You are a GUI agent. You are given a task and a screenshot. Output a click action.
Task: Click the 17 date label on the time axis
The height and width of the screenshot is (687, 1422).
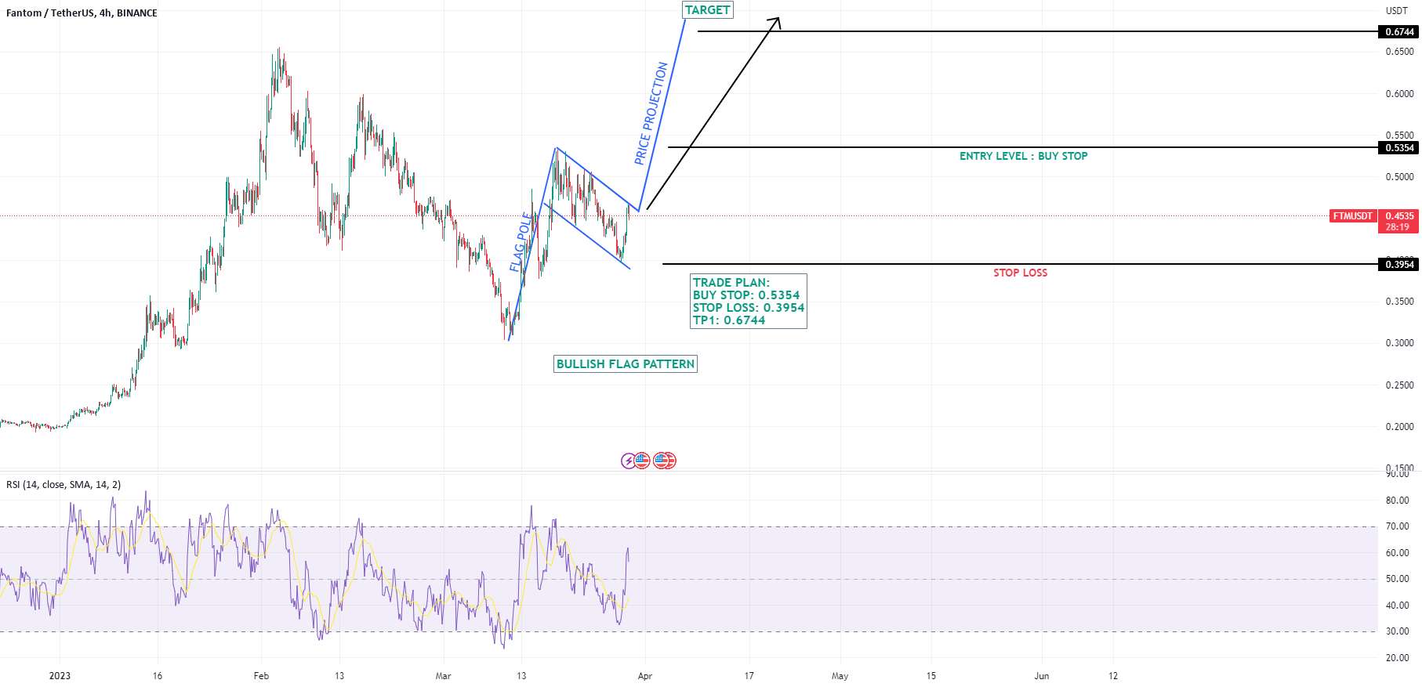point(749,676)
